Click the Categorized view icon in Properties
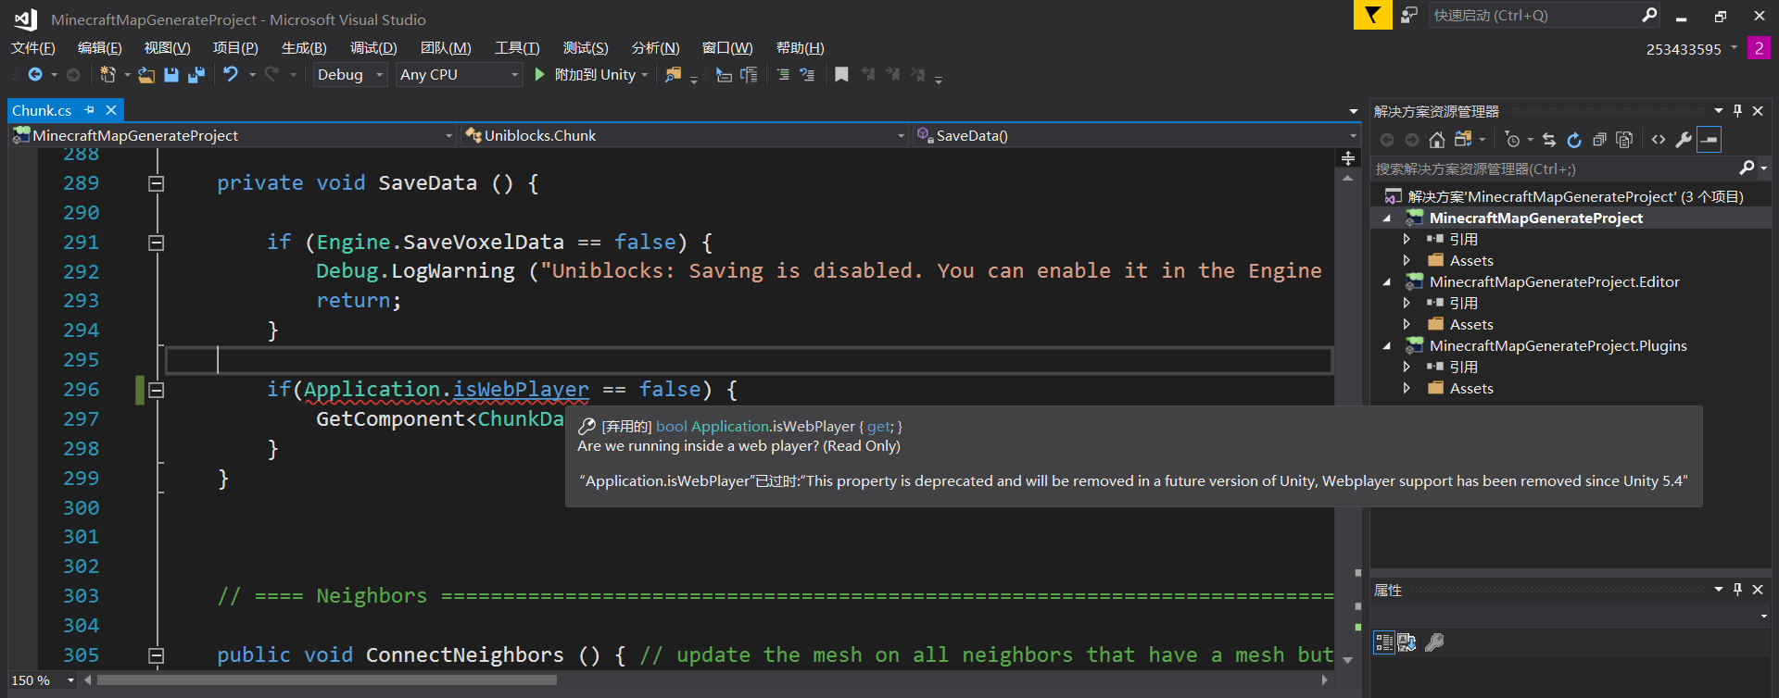 point(1384,642)
